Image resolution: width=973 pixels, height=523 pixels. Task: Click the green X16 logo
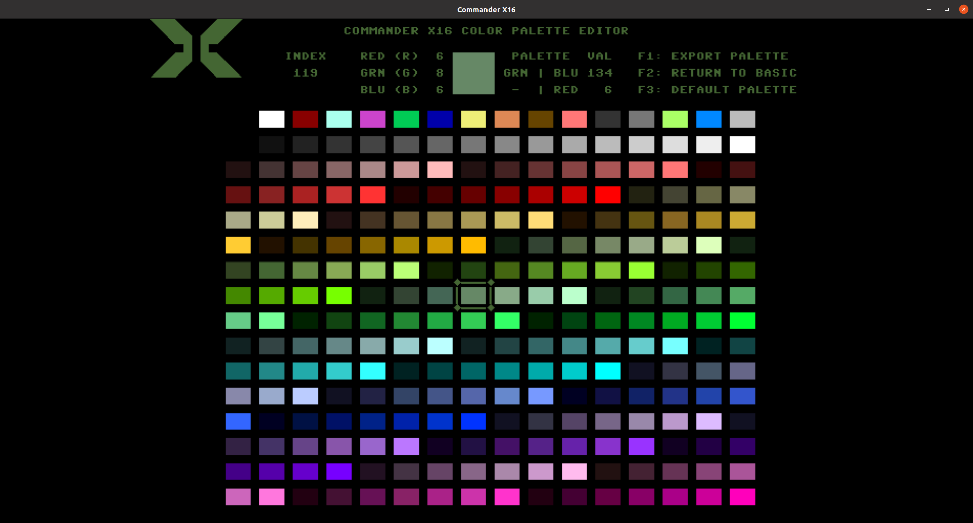pyautogui.click(x=196, y=48)
